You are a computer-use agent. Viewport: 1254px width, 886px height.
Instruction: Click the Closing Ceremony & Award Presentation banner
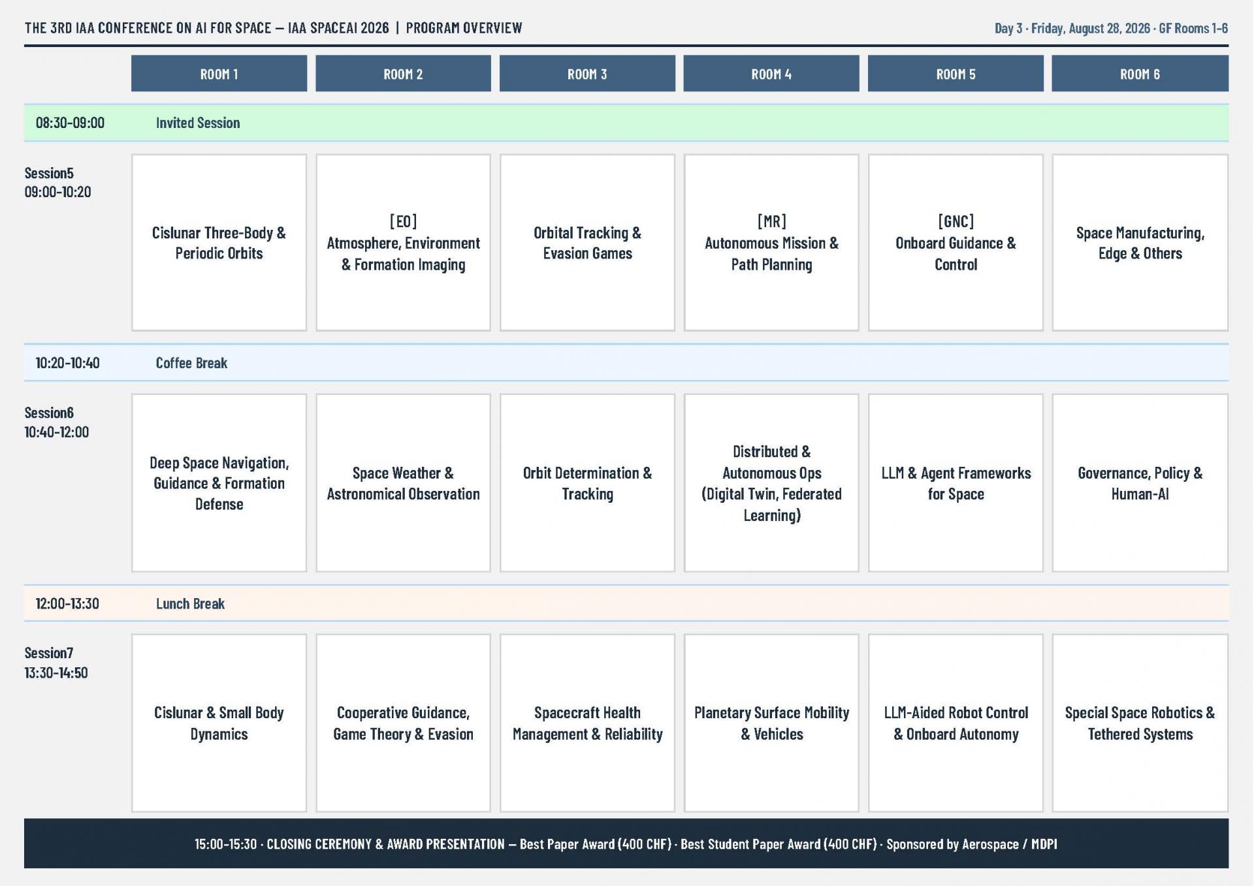(626, 844)
